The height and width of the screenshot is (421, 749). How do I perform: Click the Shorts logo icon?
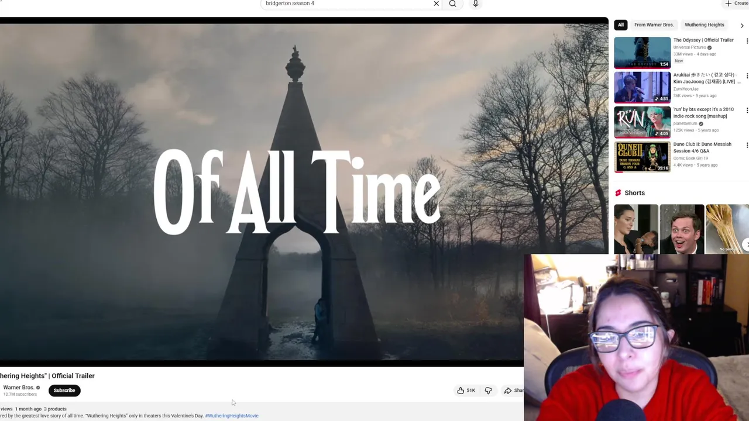click(618, 193)
